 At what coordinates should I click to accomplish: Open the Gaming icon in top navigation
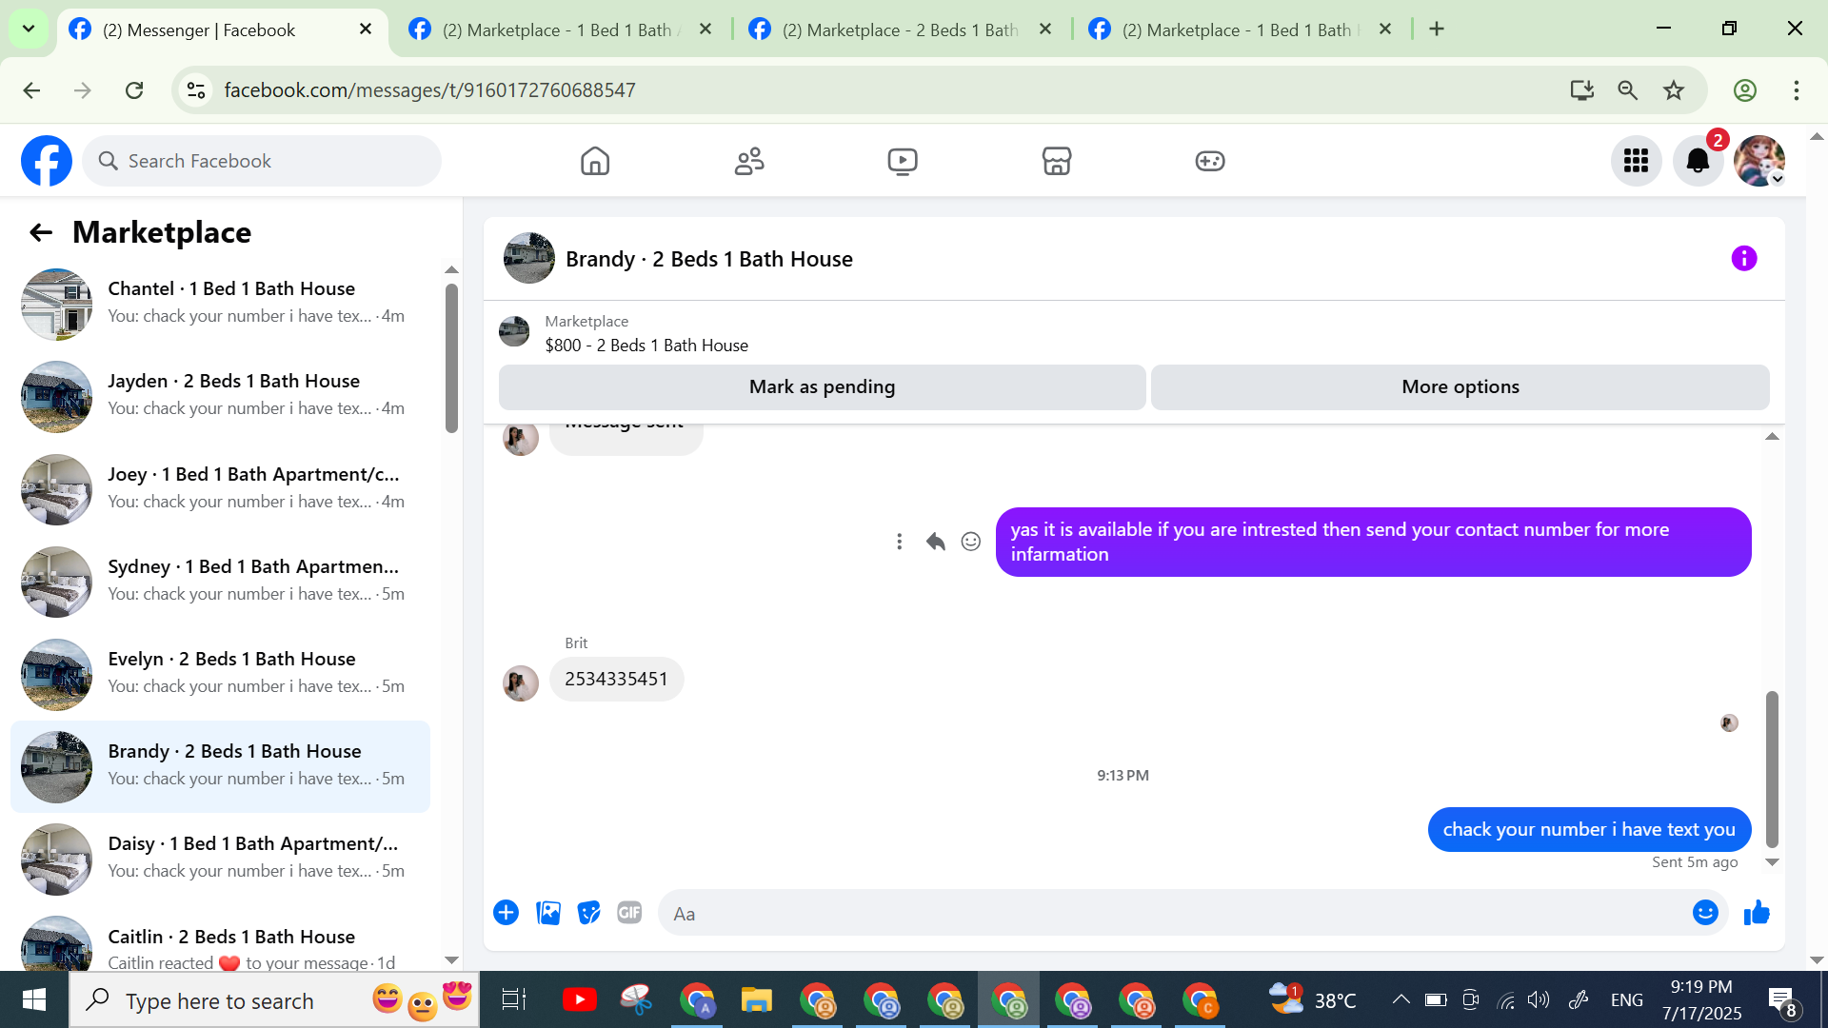1210,161
